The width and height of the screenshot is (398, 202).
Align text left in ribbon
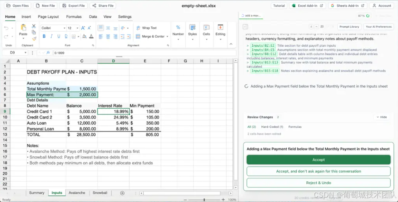(x=101, y=37)
